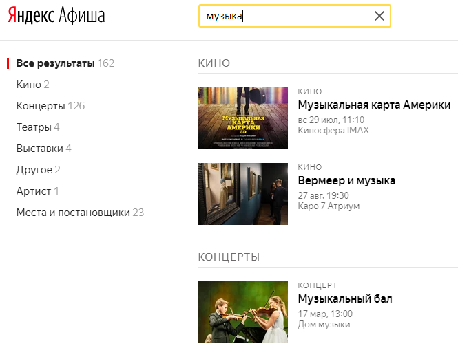Screen dimensions: 458x348
Task: Open the 'Музыкальный бал' title link
Action: tap(345, 299)
